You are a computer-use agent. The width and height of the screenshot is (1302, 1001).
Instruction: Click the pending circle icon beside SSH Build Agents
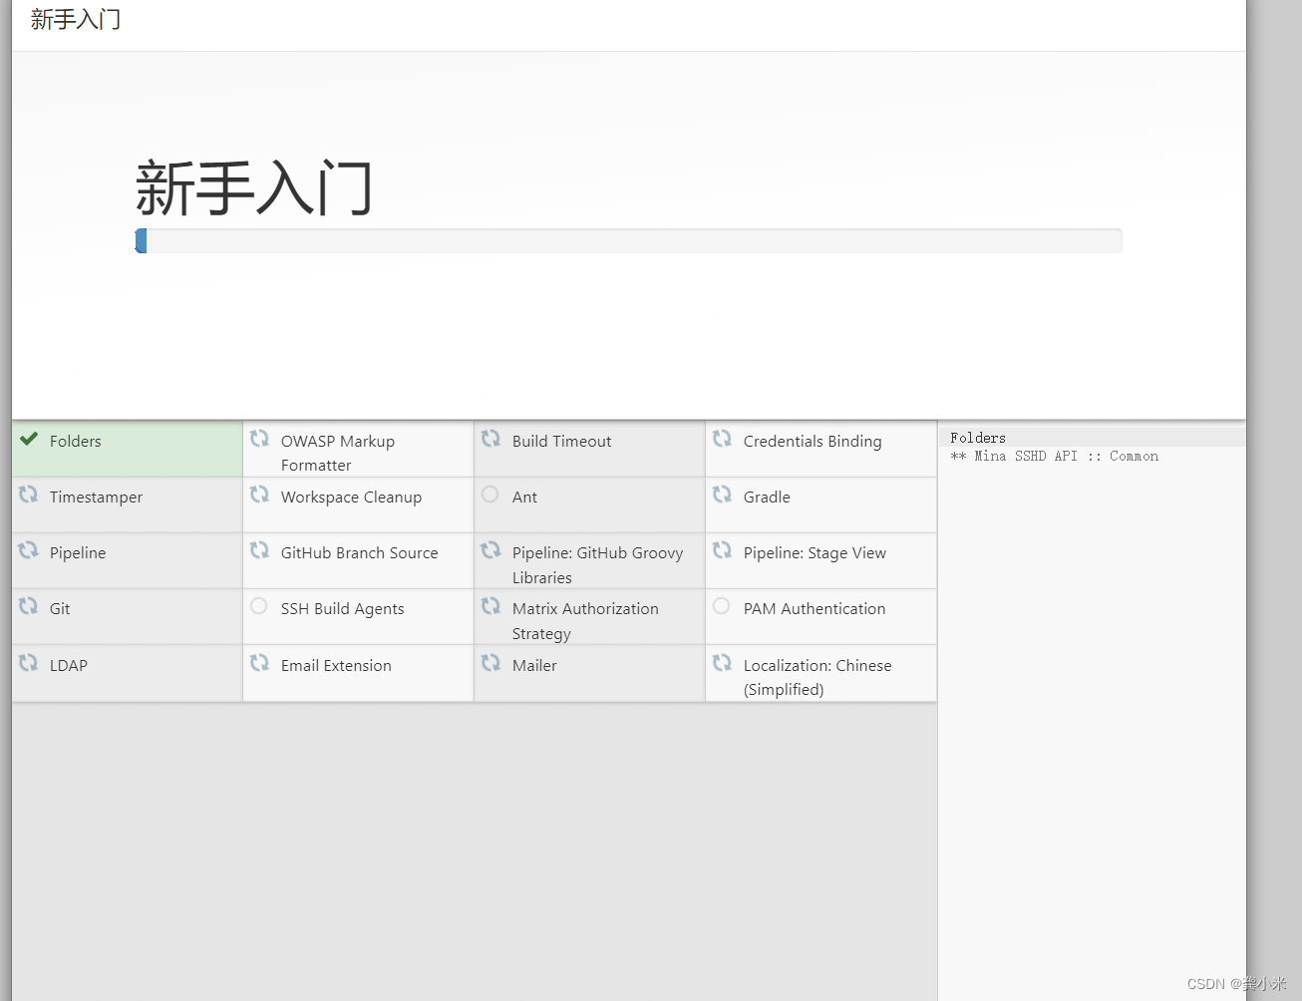coord(258,605)
